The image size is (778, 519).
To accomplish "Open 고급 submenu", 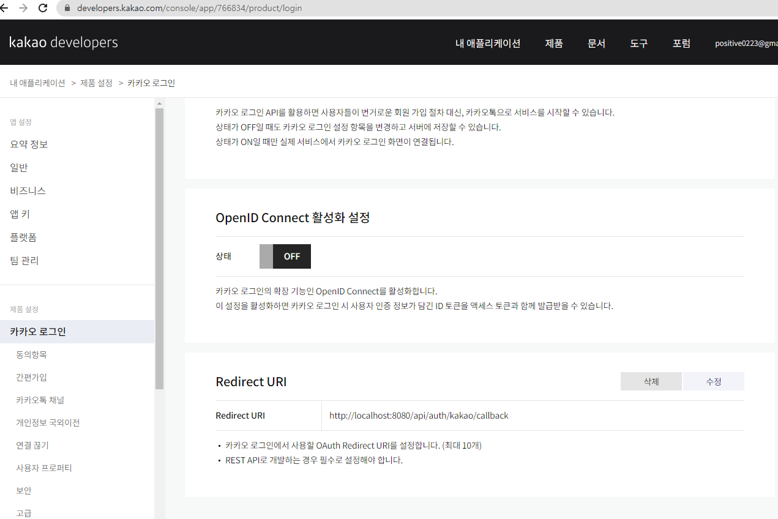I will (24, 513).
